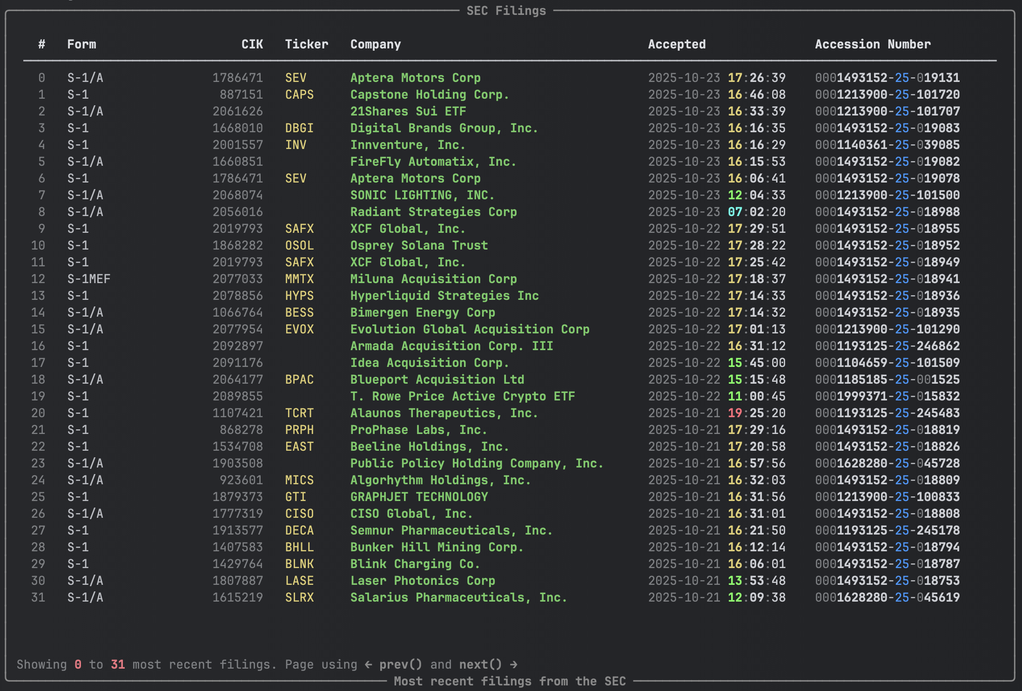The image size is (1022, 691).
Task: Select the Osprey Solana Trust filing
Action: (x=419, y=245)
